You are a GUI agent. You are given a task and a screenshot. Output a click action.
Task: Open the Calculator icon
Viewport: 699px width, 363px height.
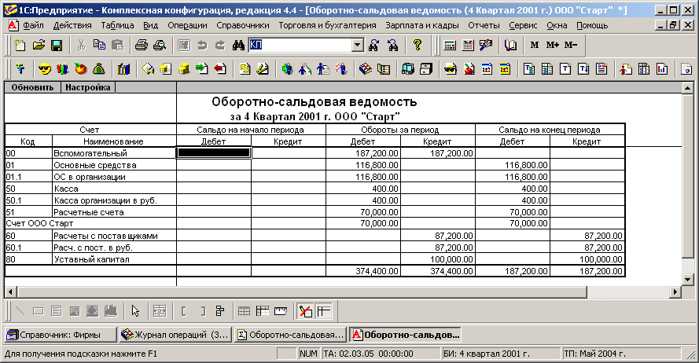(x=450, y=45)
